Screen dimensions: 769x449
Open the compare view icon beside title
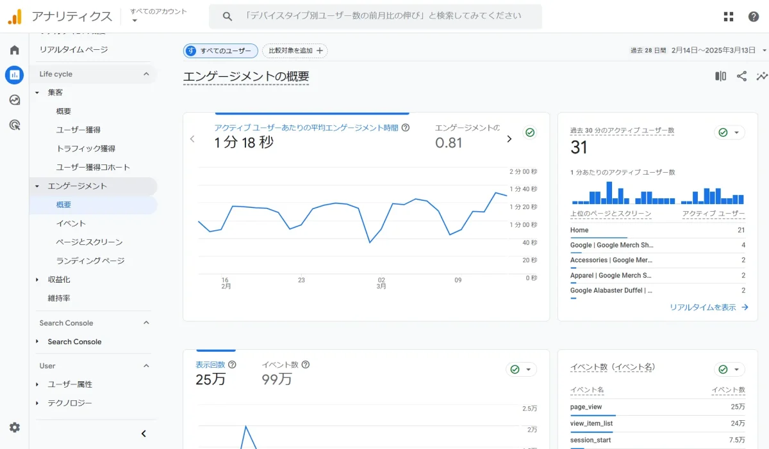(721, 76)
